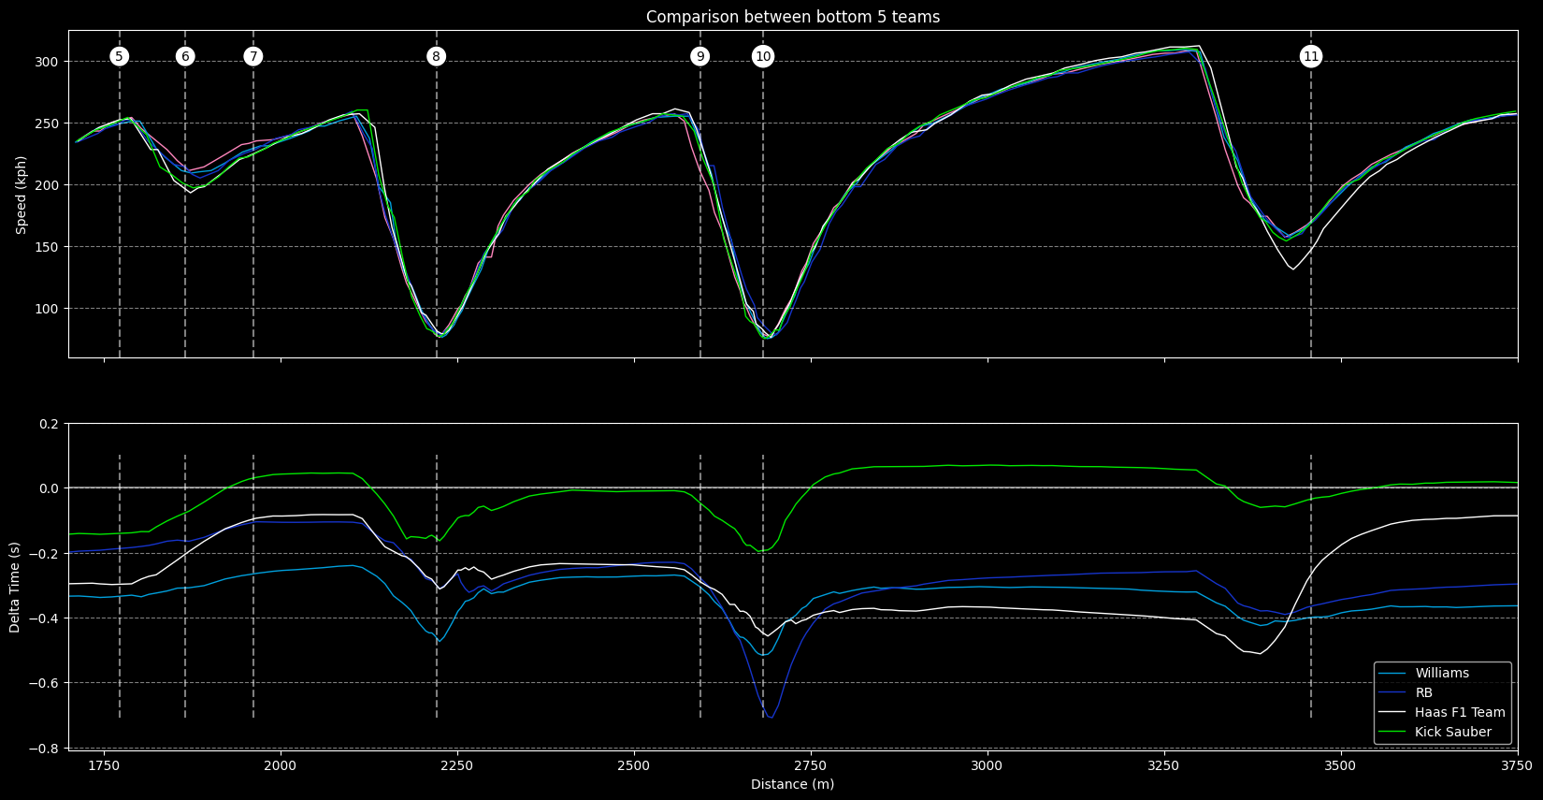Click the 3500 distance tick label
The width and height of the screenshot is (1543, 800).
[x=1341, y=764]
